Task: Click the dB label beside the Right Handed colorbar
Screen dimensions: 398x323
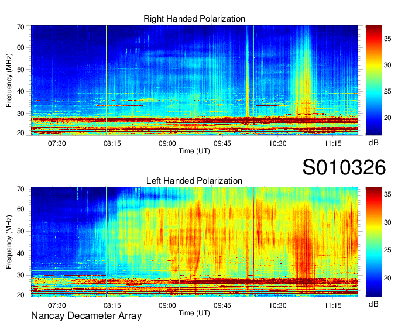Action: (x=373, y=143)
